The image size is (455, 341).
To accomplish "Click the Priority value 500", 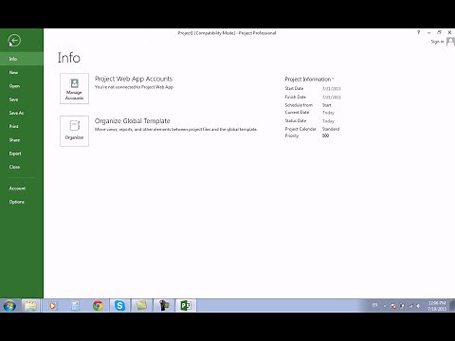I will [x=325, y=135].
